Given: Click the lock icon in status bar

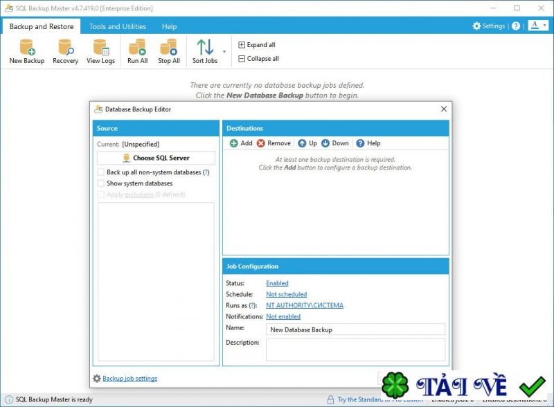Looking at the screenshot, I should (x=330, y=399).
